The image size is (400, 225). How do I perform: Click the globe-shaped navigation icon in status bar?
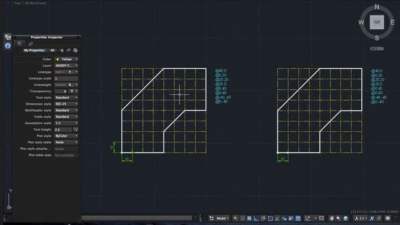coord(346,218)
